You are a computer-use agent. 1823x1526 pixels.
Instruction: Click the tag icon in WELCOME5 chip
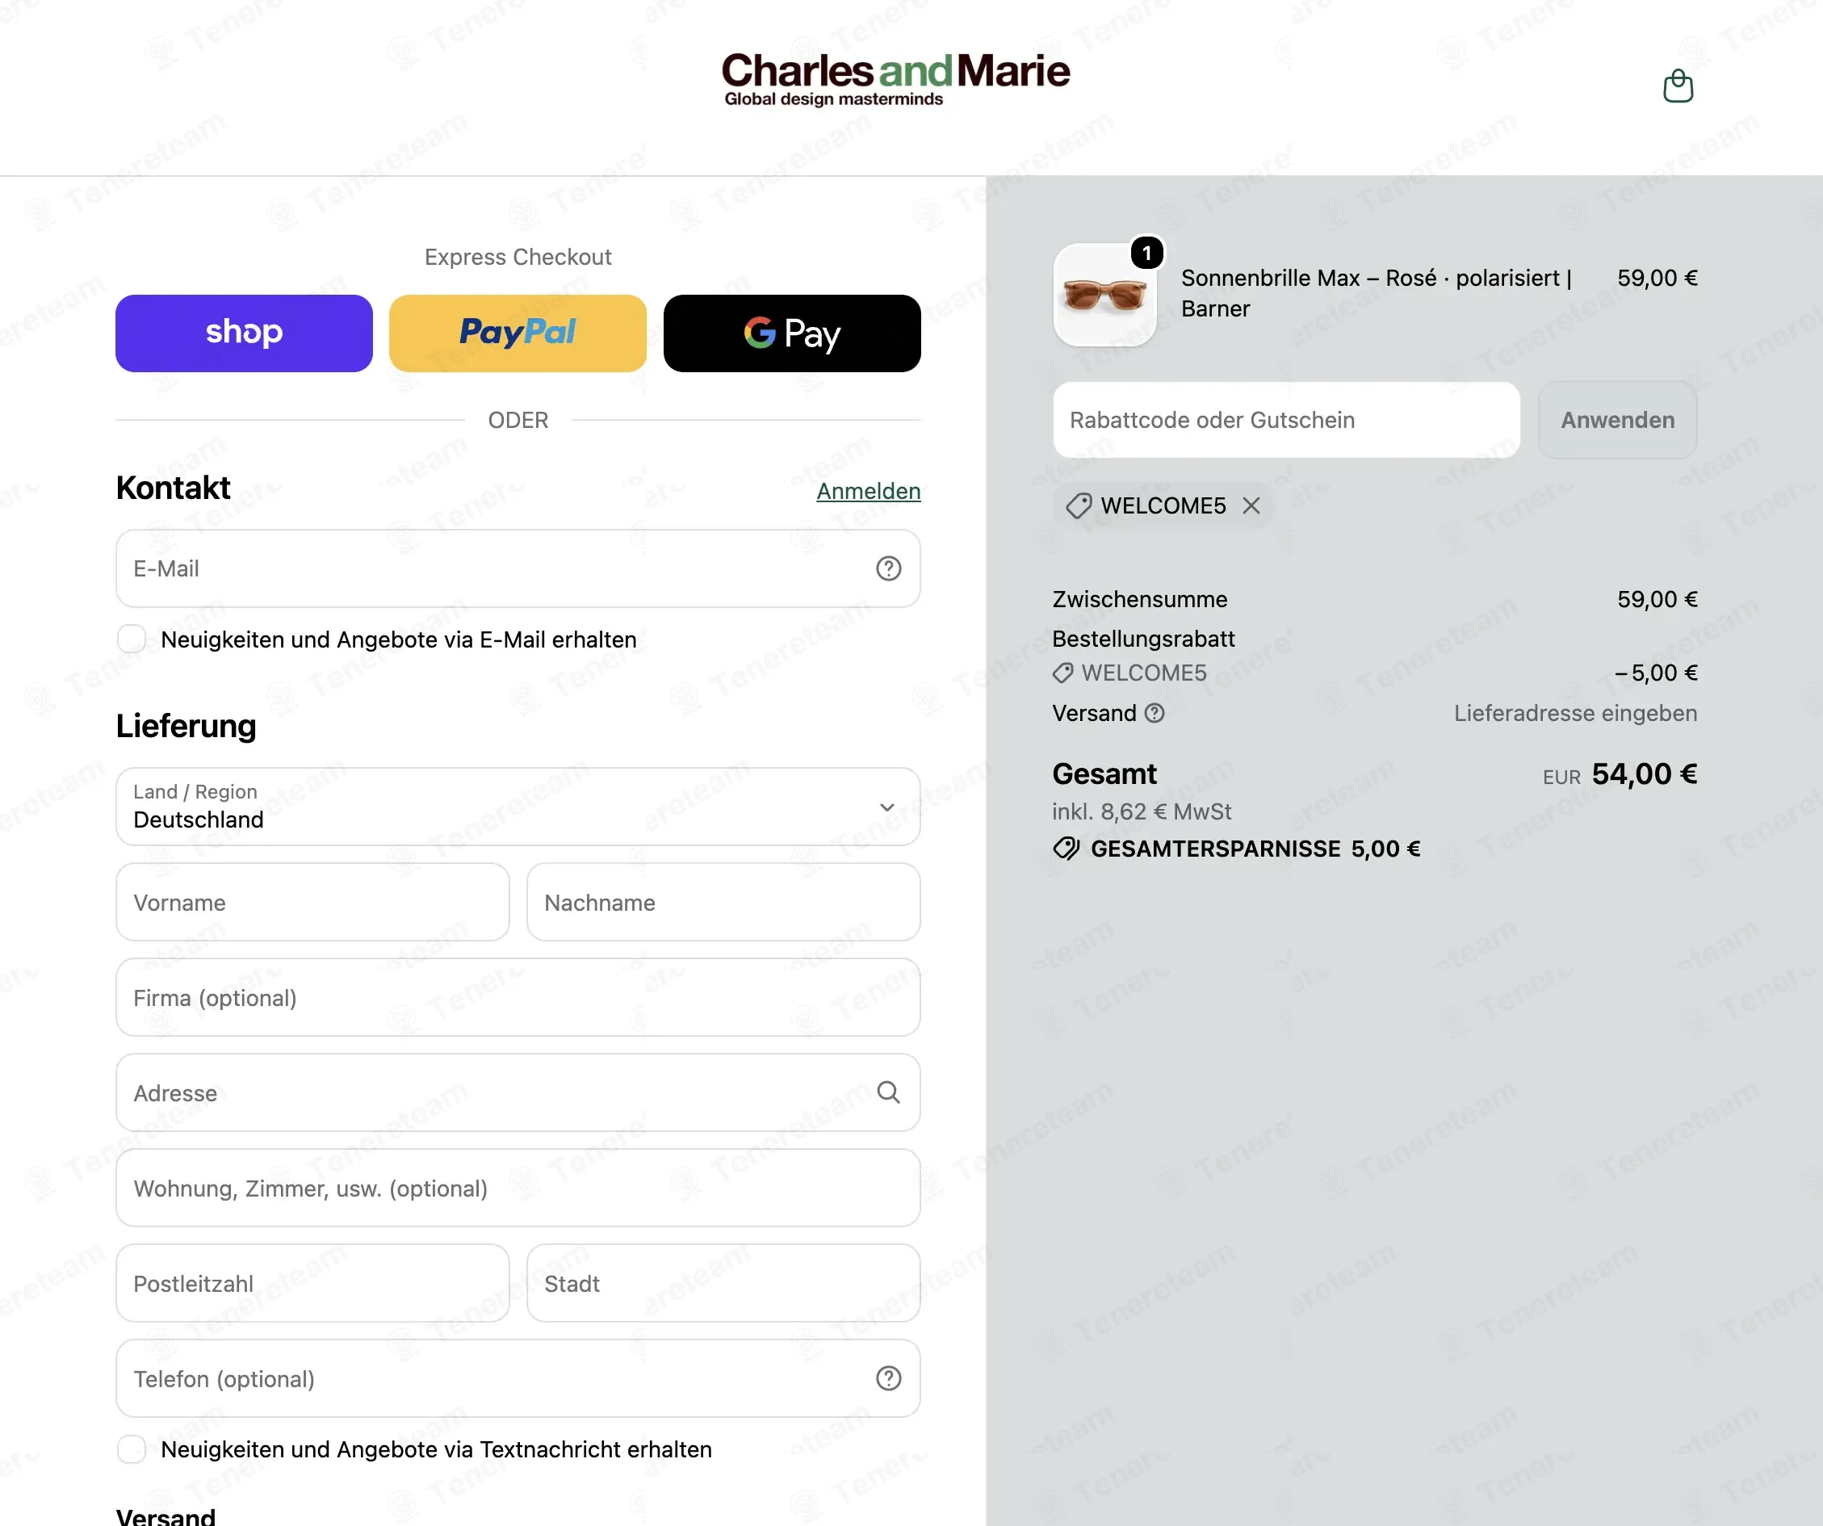[1078, 505]
